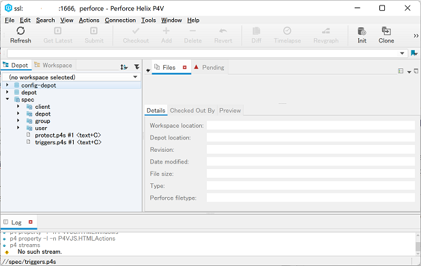Click the view layout icon at right of tabs

401,71
